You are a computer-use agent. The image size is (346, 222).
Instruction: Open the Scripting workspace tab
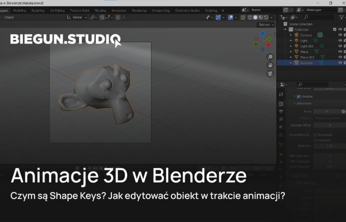tap(211, 10)
